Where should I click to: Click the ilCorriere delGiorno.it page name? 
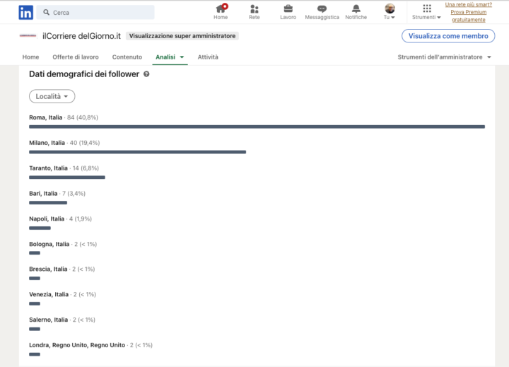click(x=81, y=36)
